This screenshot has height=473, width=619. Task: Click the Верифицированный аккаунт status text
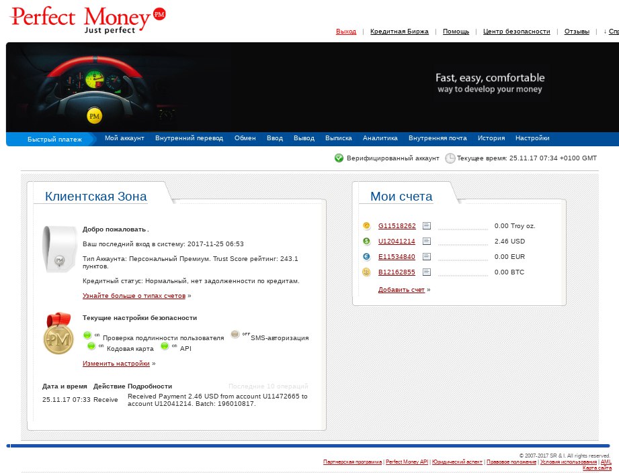(393, 158)
